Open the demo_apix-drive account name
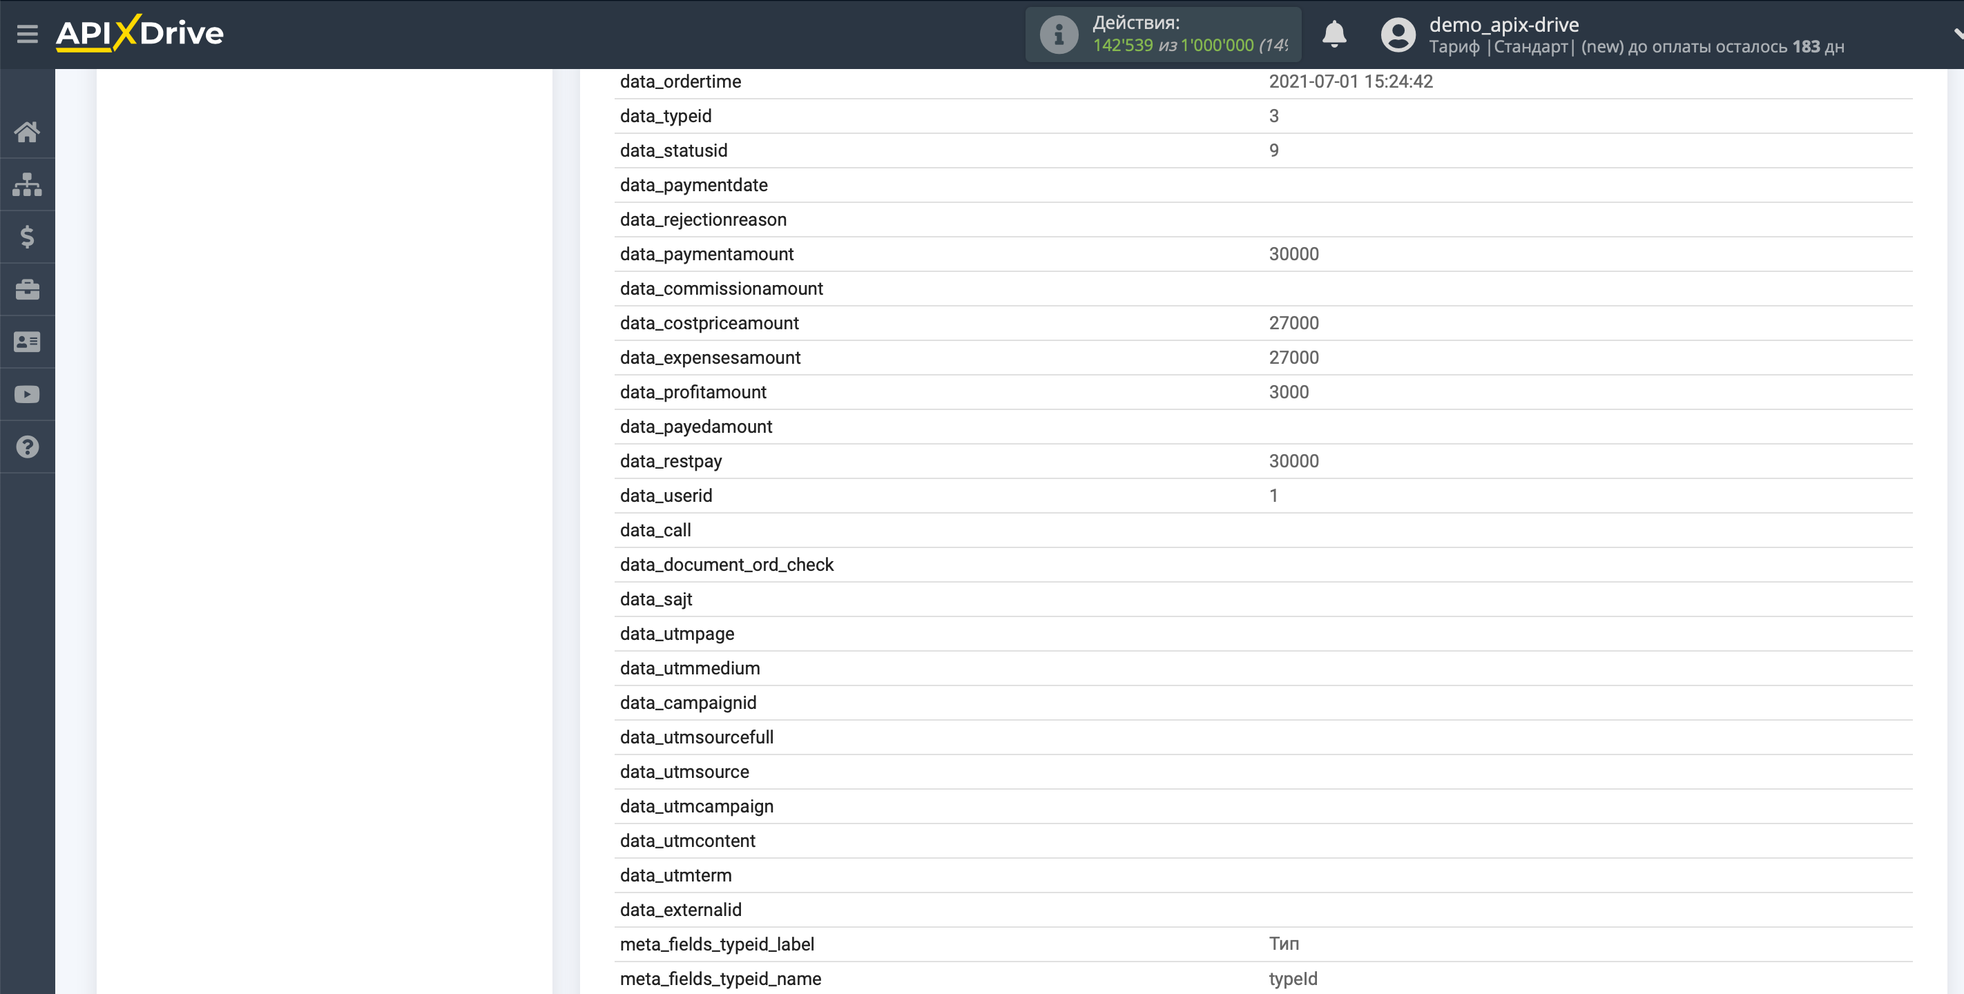Image resolution: width=1964 pixels, height=994 pixels. point(1503,24)
